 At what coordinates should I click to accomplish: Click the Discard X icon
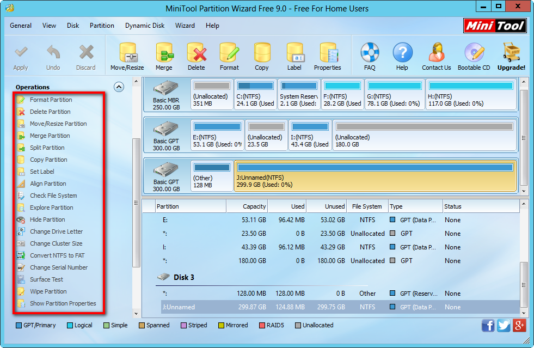click(x=86, y=52)
